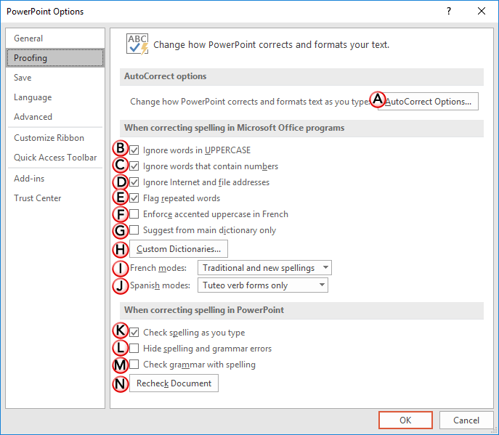This screenshot has width=499, height=435.
Task: Go to the Add-ins category
Action: [55, 179]
